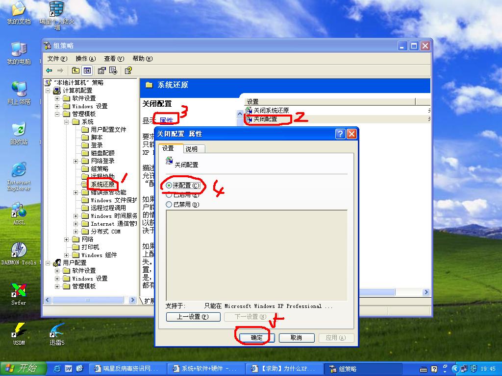Click the list scrollbar up arrow
Image resolution: width=502 pixels, height=376 pixels.
(x=240, y=114)
